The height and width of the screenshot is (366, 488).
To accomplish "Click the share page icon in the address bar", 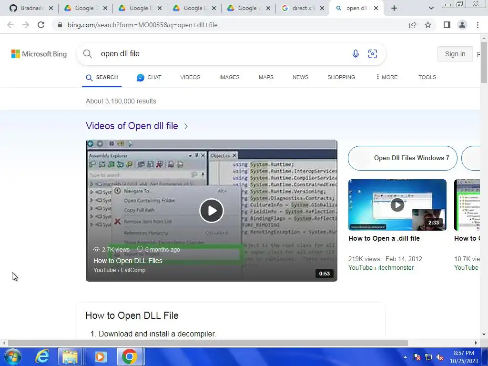I will [413, 25].
